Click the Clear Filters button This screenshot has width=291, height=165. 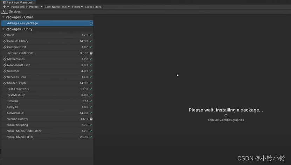pos(93,7)
